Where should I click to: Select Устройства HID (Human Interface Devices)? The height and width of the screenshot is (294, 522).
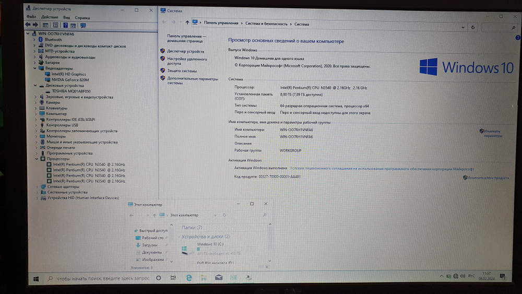[x=83, y=198]
